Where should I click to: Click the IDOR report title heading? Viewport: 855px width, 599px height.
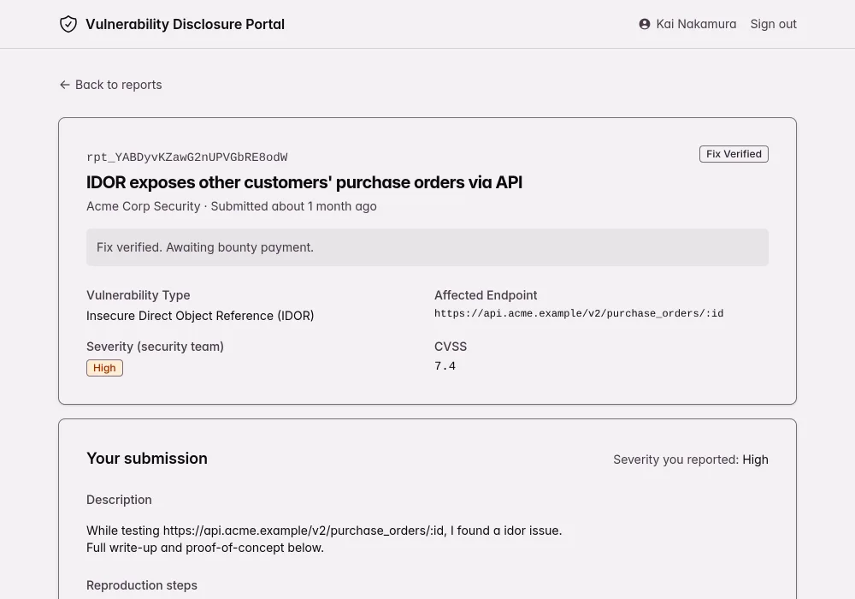(304, 182)
